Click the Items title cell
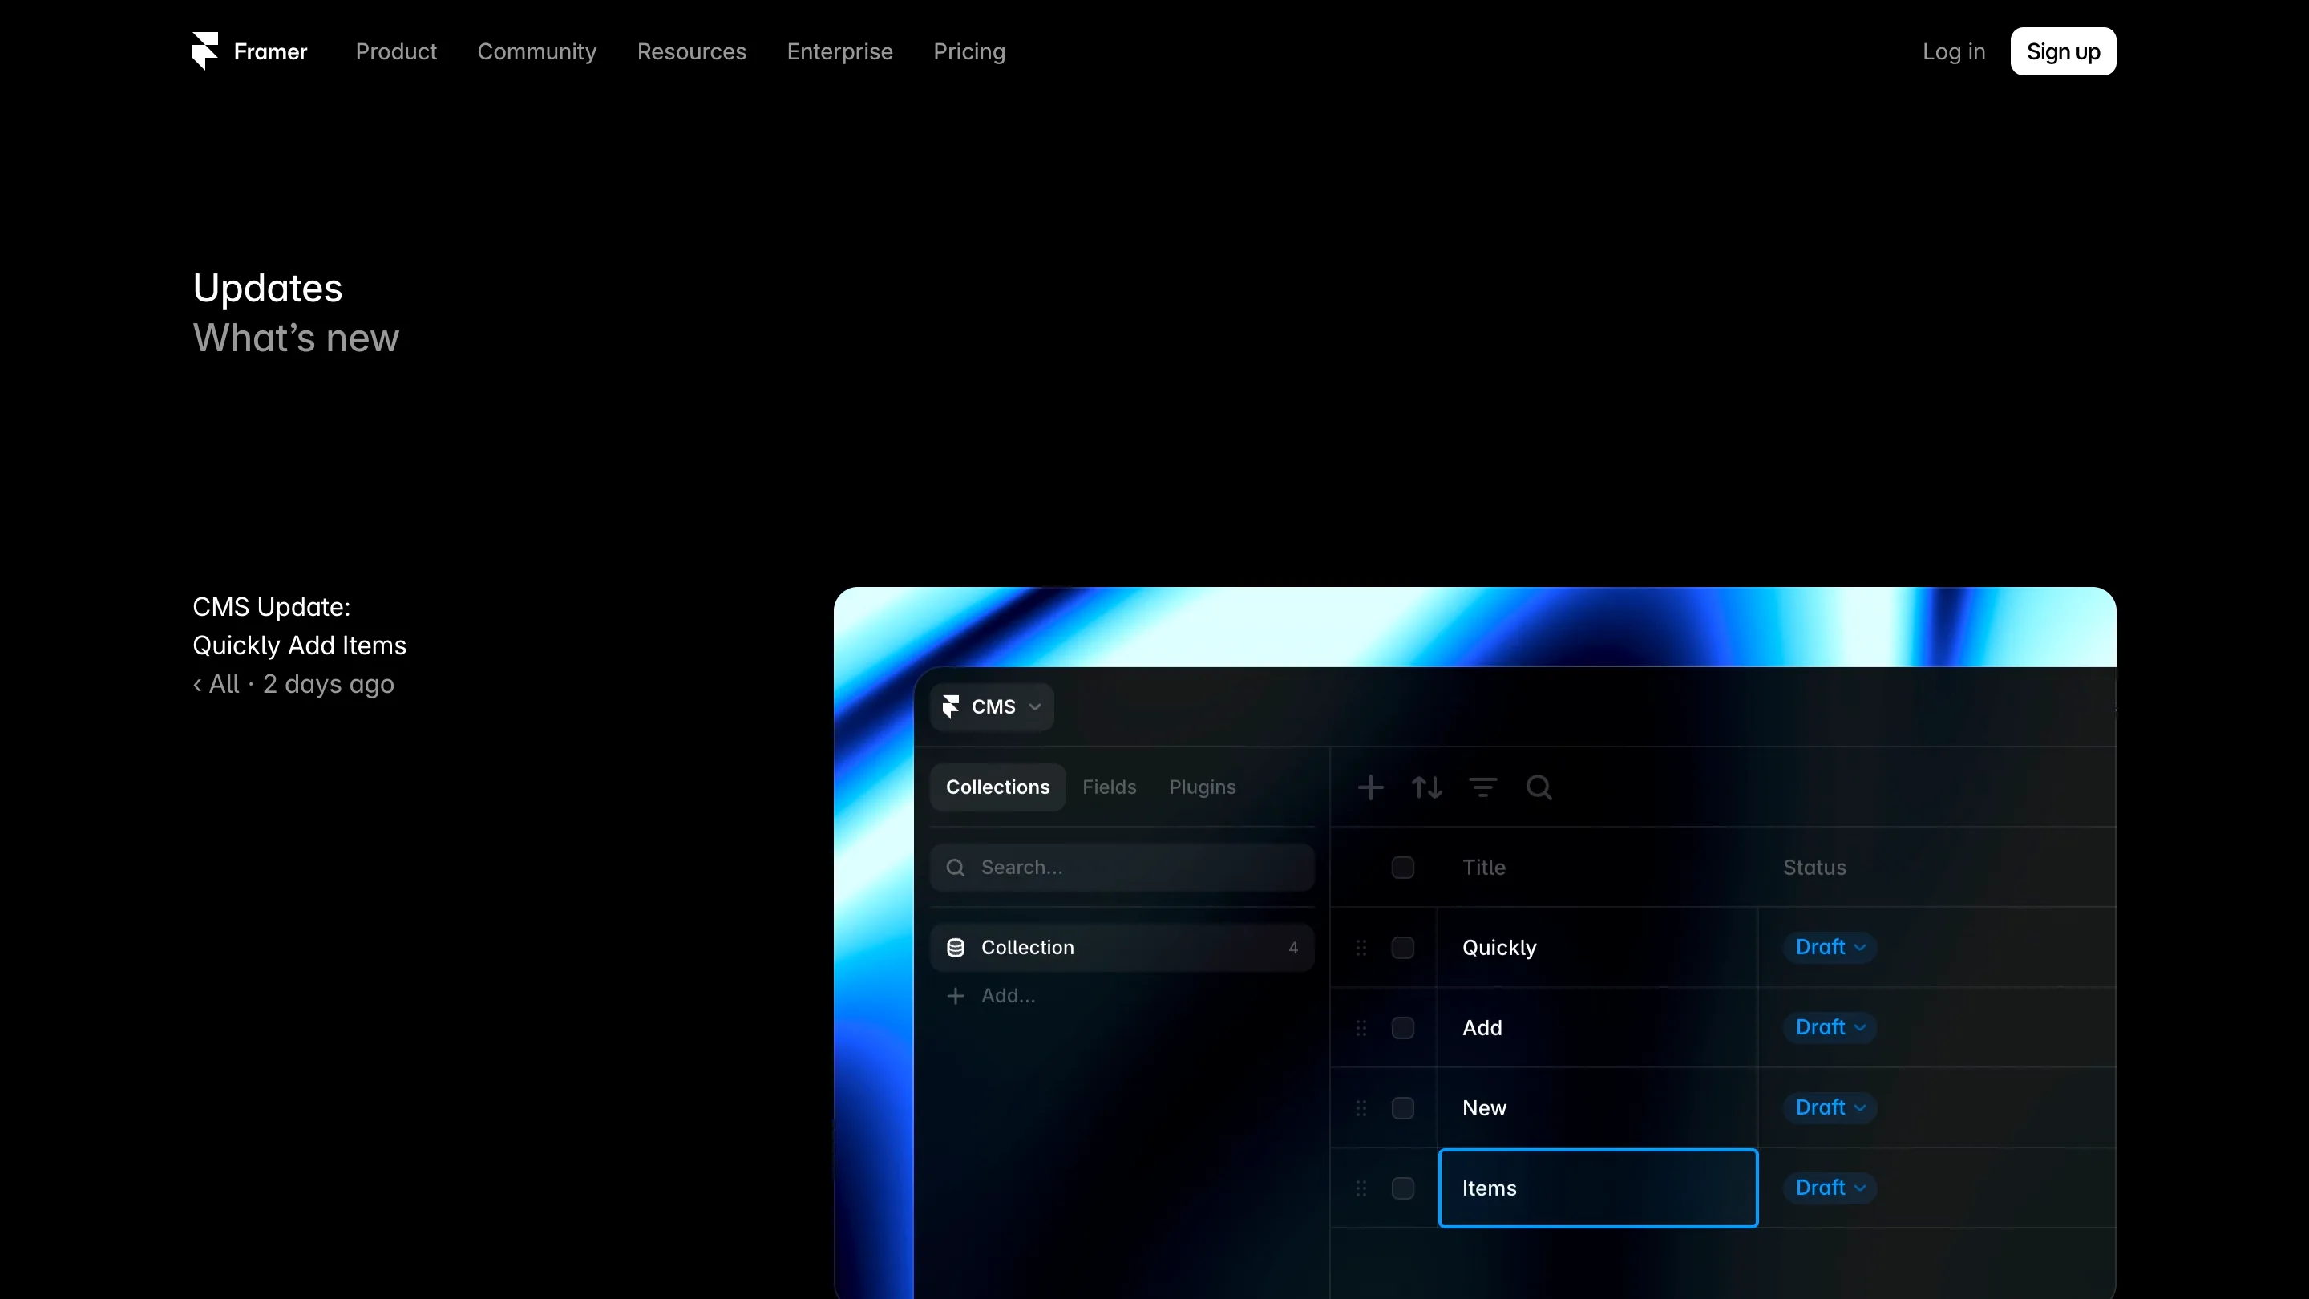 click(1598, 1188)
